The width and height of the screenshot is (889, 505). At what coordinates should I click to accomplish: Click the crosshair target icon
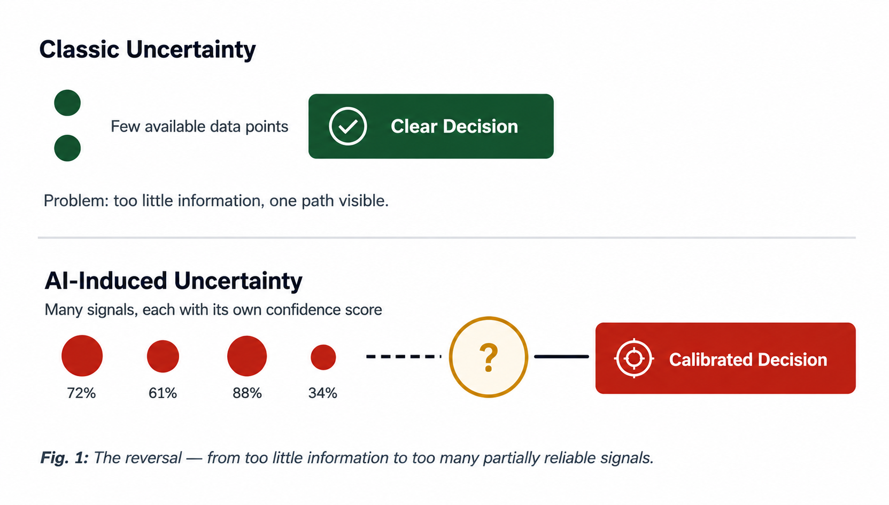[634, 359]
